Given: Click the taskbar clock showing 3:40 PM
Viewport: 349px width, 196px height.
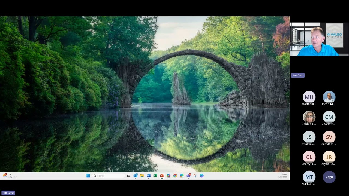Looking at the screenshot, I should pyautogui.click(x=283, y=176).
